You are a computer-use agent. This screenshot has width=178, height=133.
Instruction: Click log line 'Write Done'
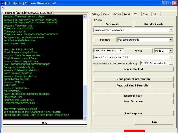(10, 85)
